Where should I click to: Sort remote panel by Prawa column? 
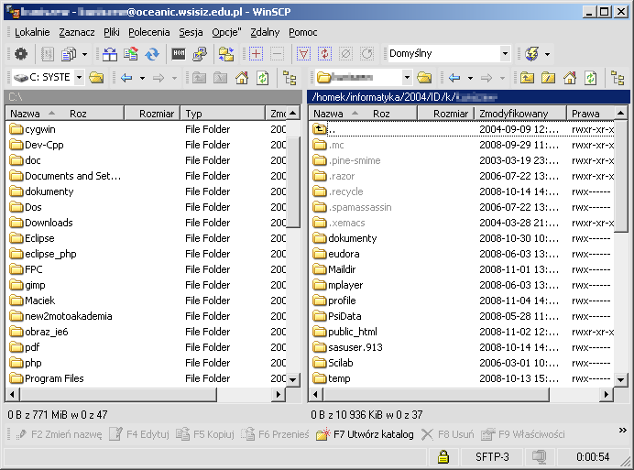591,114
